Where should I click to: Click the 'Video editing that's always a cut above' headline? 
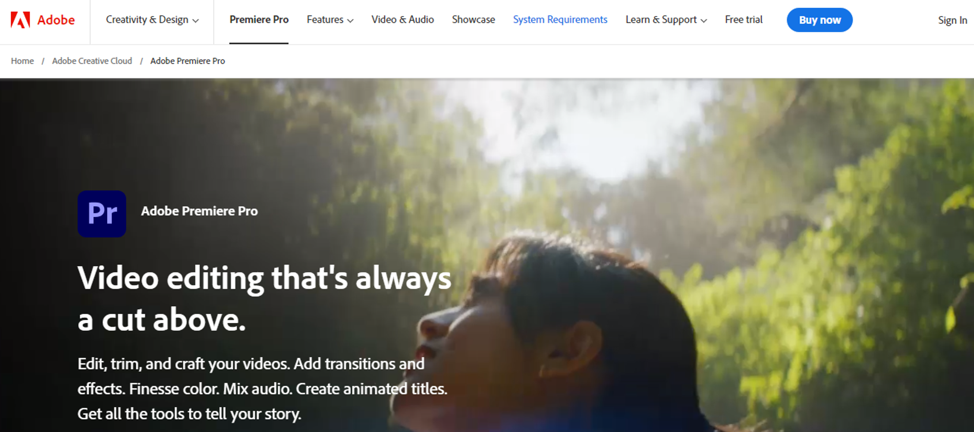(x=264, y=298)
